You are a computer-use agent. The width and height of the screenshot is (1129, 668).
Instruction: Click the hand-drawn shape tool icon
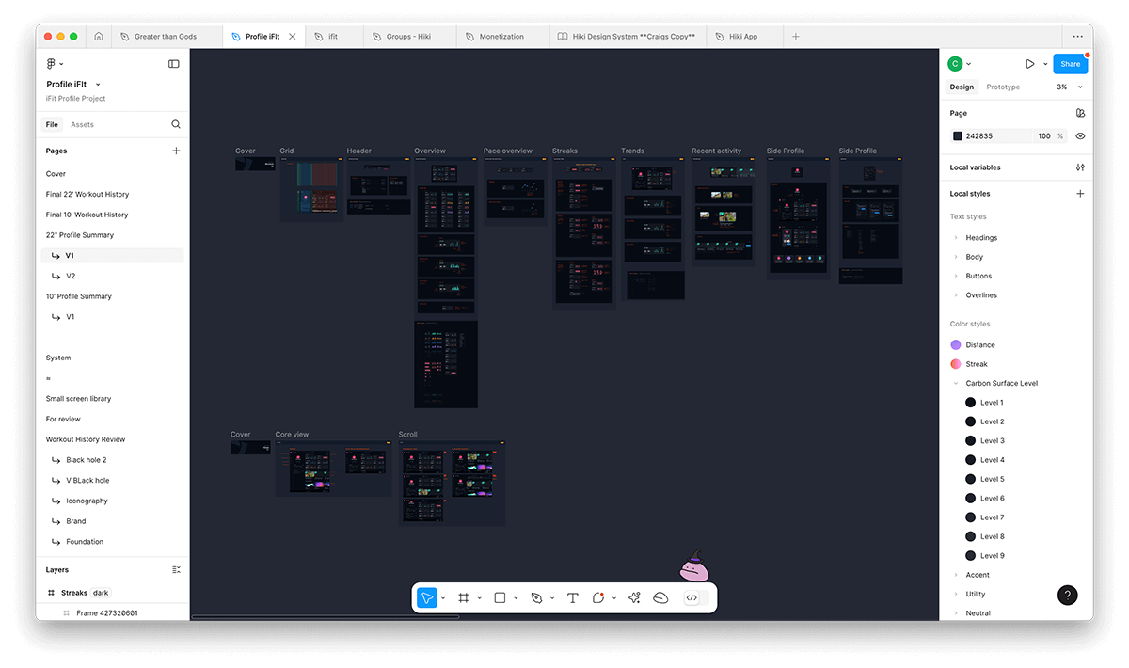coord(660,597)
